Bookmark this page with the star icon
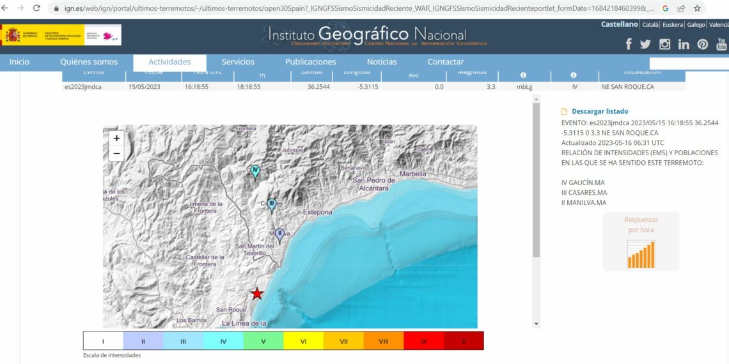This screenshot has width=729, height=364. click(697, 8)
